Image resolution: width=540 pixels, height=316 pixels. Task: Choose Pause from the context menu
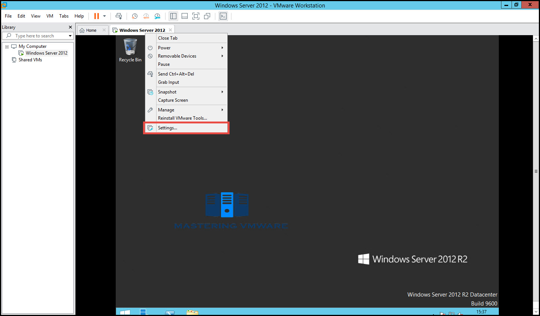click(186, 64)
